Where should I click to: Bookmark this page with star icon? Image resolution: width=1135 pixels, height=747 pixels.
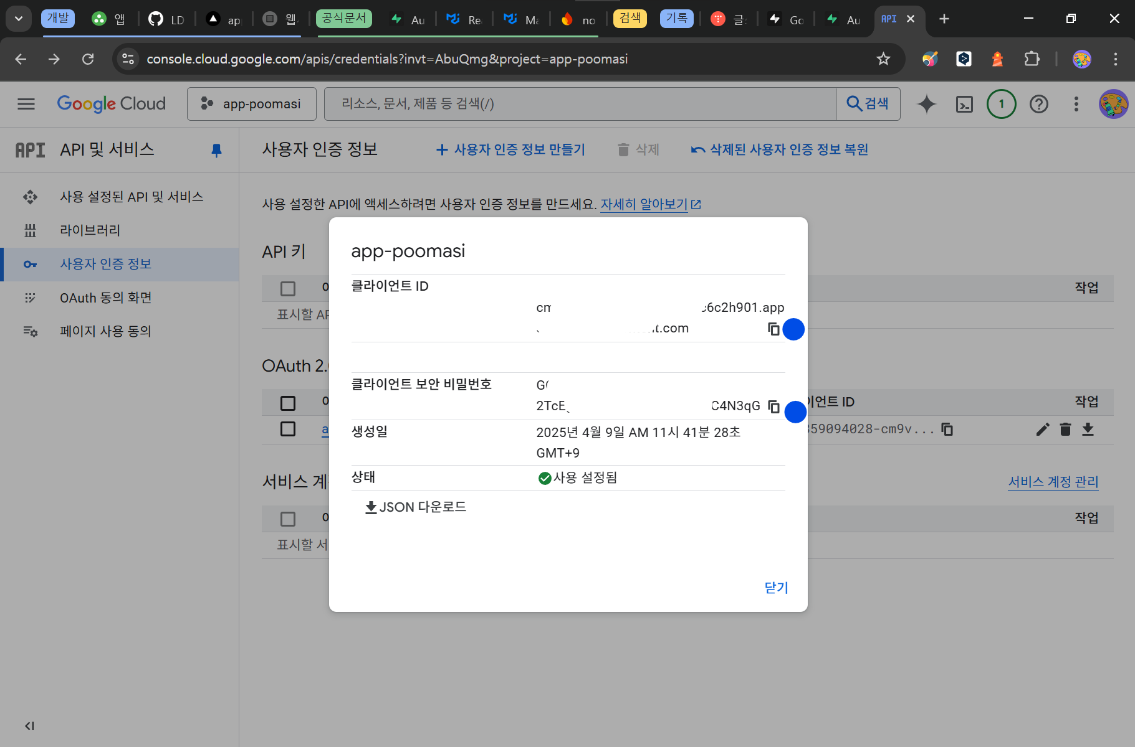(883, 59)
